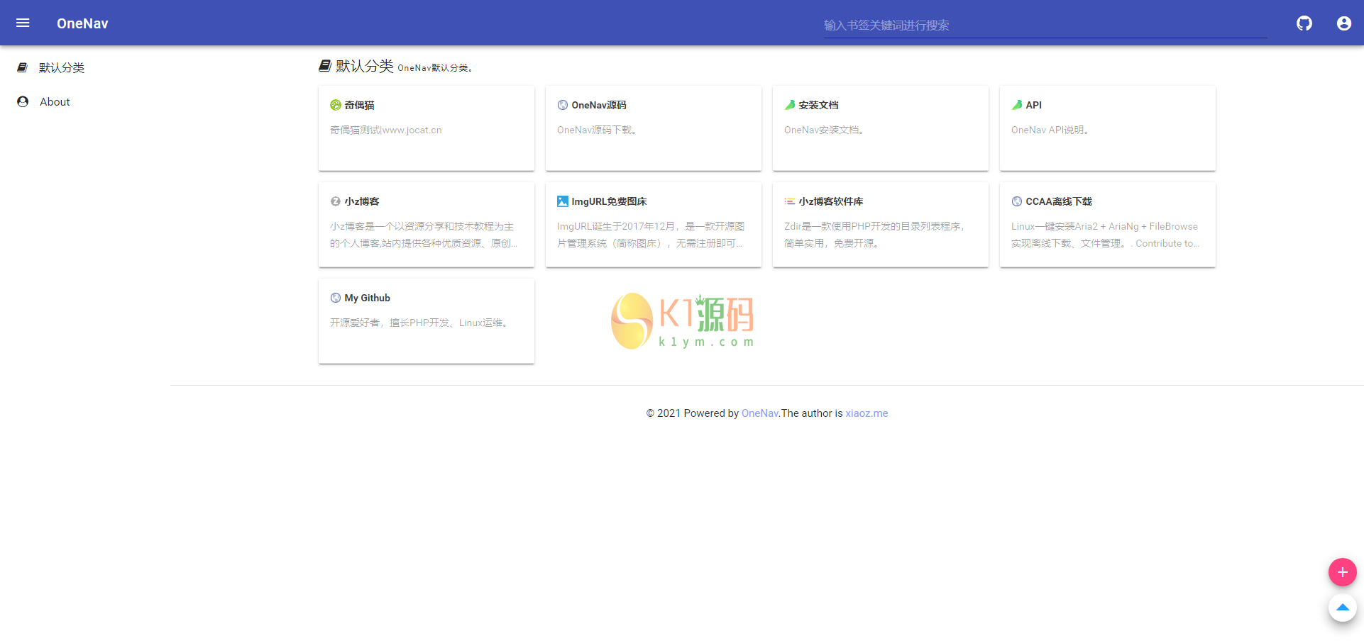
Task: Click the leaf icon of API card
Action: [1017, 105]
